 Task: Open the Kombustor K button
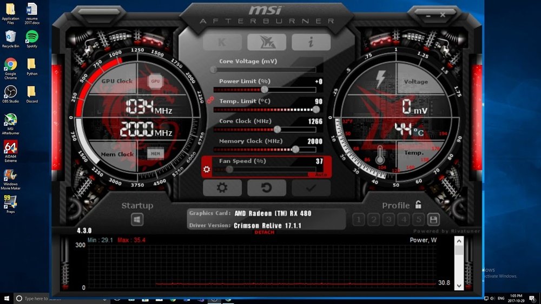coord(222,42)
